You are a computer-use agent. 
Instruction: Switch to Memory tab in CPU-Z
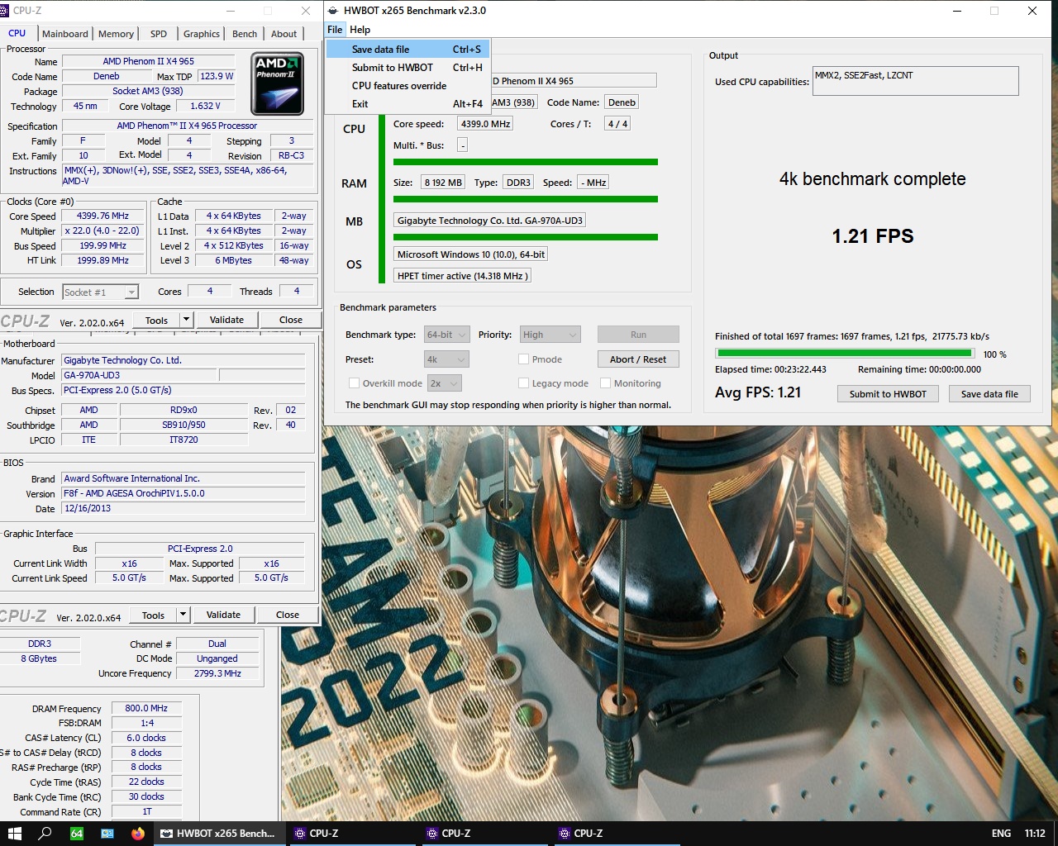click(116, 34)
